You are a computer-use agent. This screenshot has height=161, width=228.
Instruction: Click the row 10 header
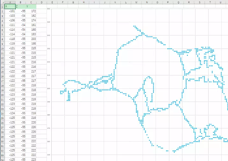click(x=2, y=48)
